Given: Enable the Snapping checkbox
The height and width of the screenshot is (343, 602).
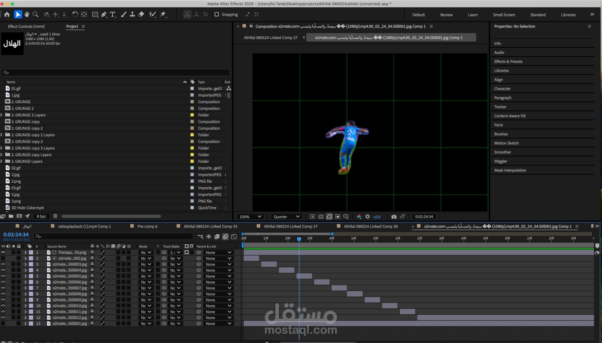Looking at the screenshot, I should click(217, 14).
